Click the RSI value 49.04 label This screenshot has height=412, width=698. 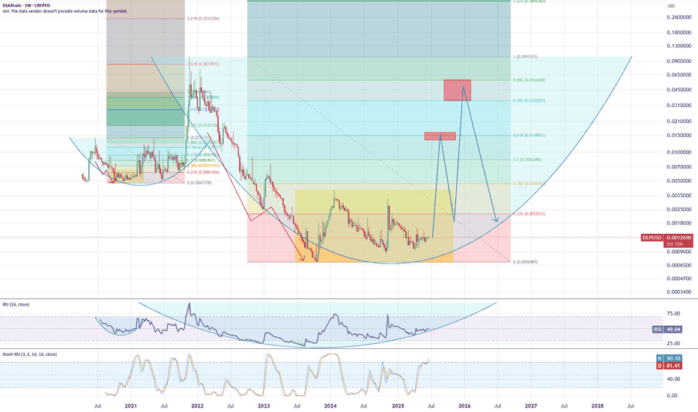673,330
